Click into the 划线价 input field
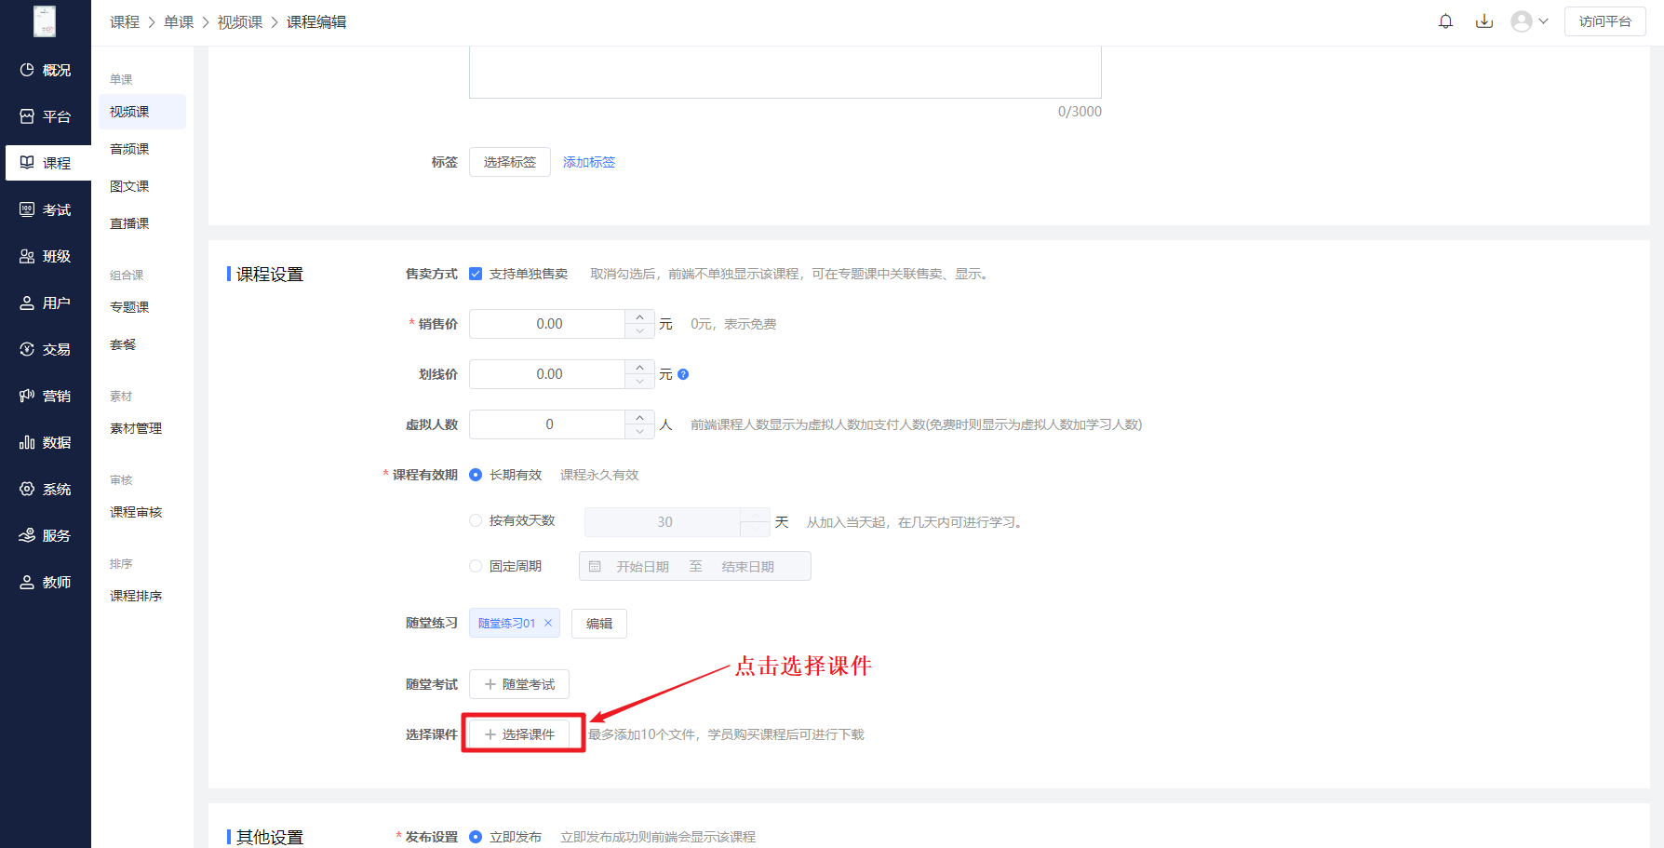The height and width of the screenshot is (848, 1664). [547, 374]
